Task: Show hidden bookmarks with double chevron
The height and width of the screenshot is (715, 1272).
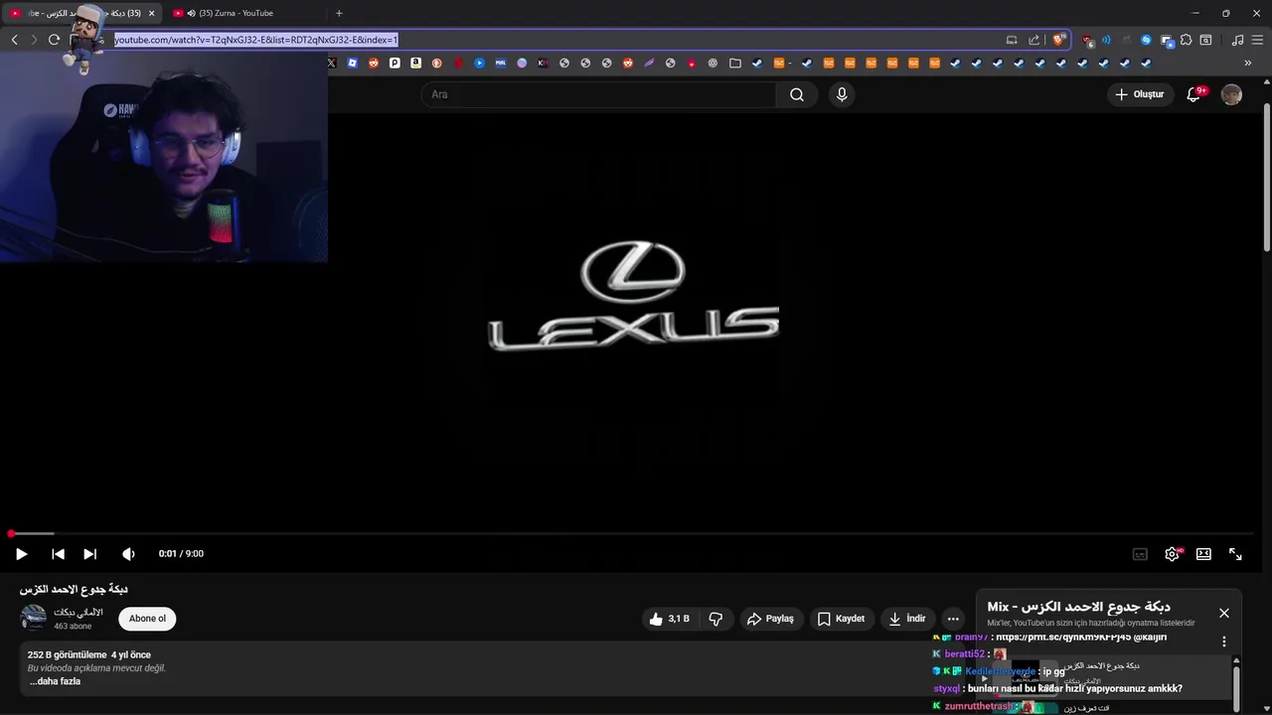Action: tap(1248, 63)
